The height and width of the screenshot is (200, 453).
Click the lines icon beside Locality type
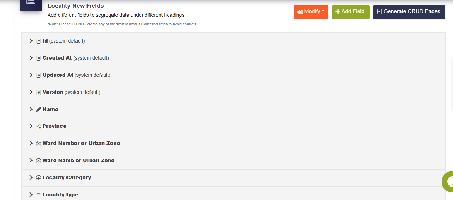pos(39,195)
